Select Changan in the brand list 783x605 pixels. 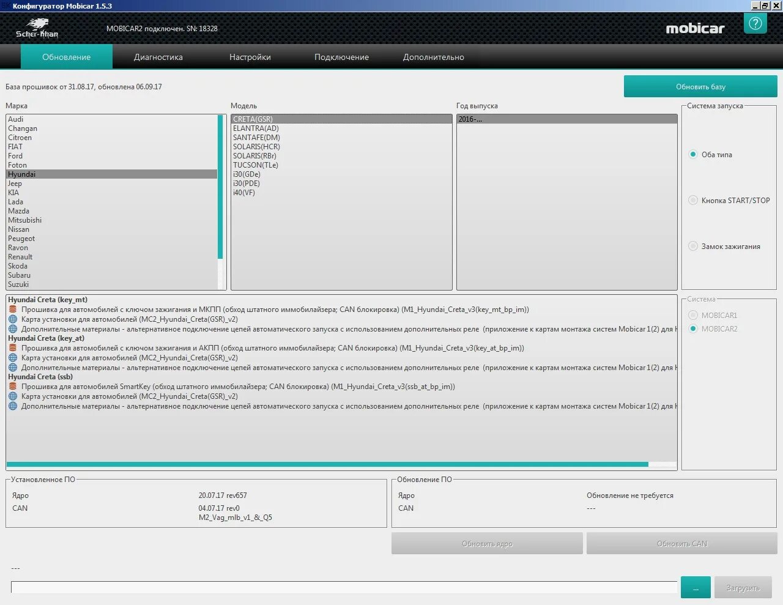112,128
